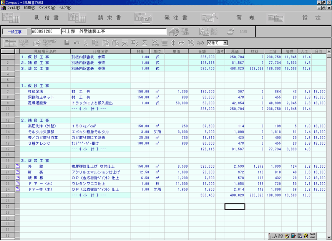Click the 一般工事 button
The height and width of the screenshot is (241, 332).
coord(15,32)
